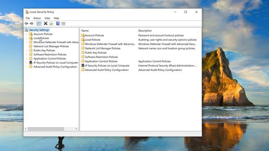Click Advanced Audit Policy icon in right list
Image resolution: width=269 pixels, height=151 pixels.
pyautogui.click(x=83, y=70)
